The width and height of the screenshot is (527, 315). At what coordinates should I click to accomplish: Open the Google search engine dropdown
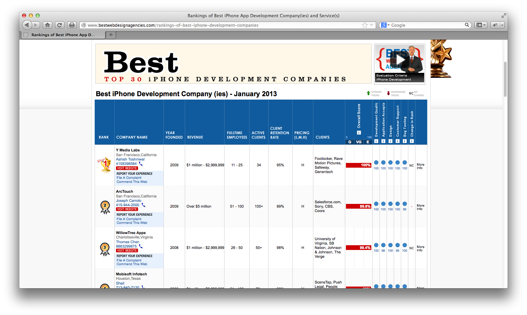(385, 25)
